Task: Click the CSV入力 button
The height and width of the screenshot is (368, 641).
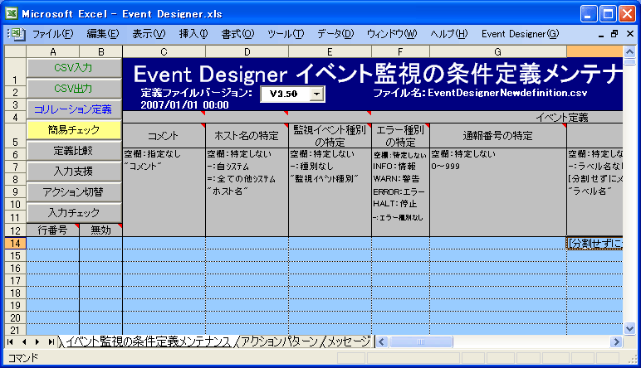Action: pos(74,68)
